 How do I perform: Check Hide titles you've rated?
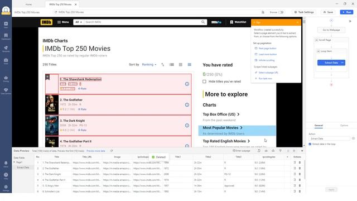pos(205,82)
